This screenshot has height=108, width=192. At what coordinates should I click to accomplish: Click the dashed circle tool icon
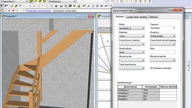(47, 6)
